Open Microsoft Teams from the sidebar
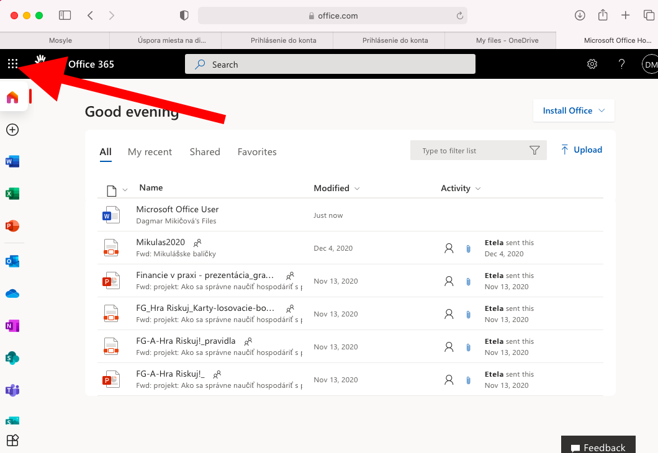This screenshot has height=453, width=658. pyautogui.click(x=12, y=390)
